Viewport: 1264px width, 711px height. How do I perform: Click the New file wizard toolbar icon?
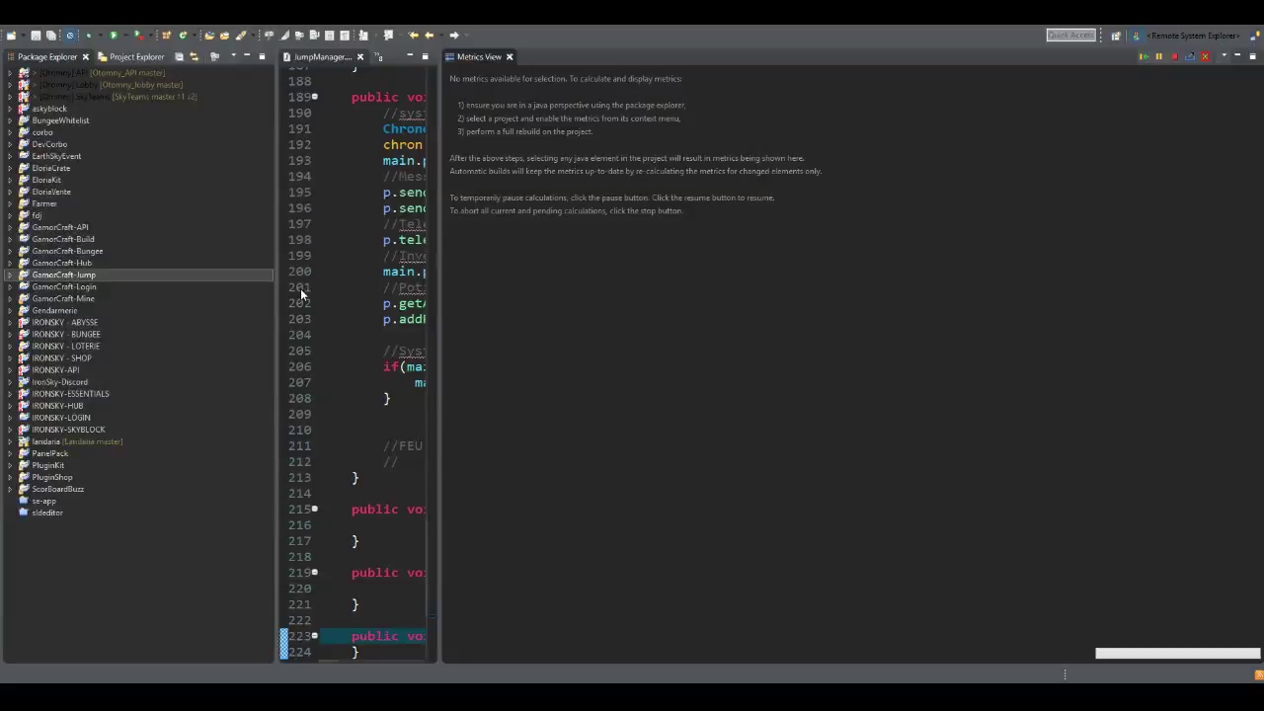click(11, 36)
